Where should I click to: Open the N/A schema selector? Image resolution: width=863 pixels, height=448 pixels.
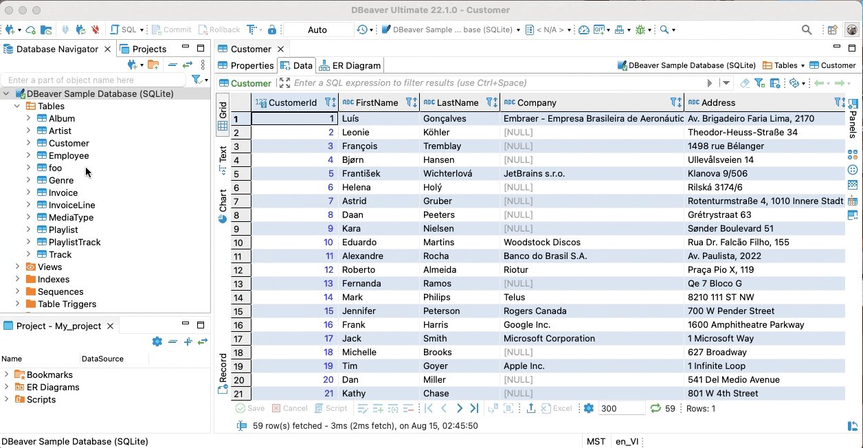pos(548,30)
